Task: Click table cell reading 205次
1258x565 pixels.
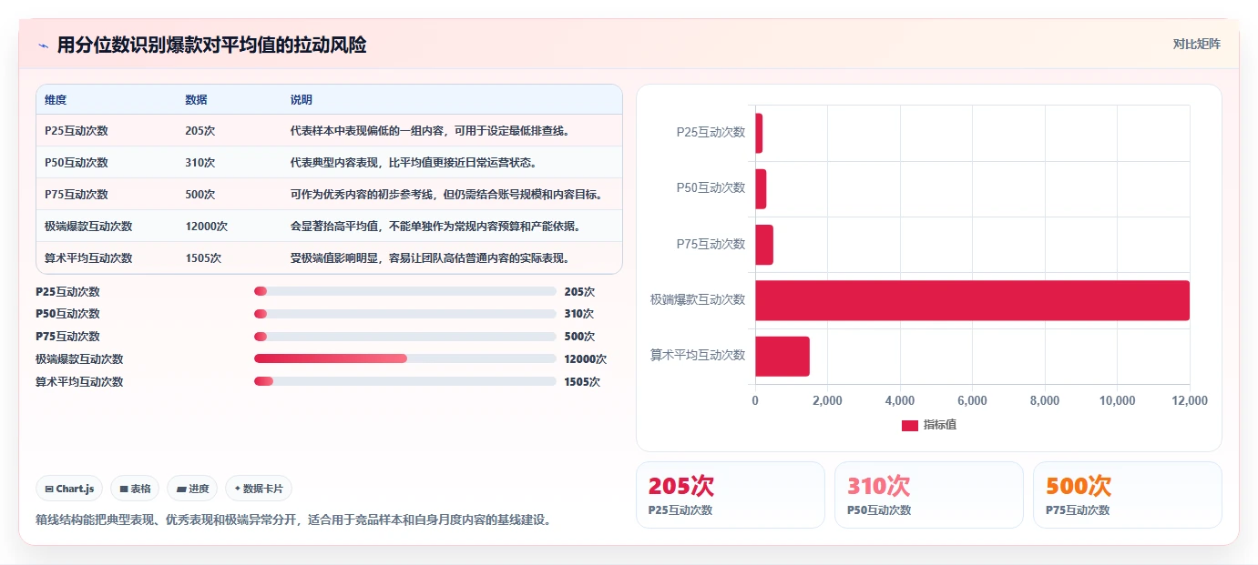Action: click(199, 130)
